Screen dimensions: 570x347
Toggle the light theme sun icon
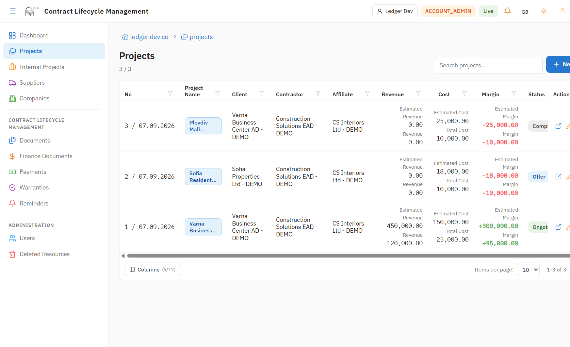(544, 11)
